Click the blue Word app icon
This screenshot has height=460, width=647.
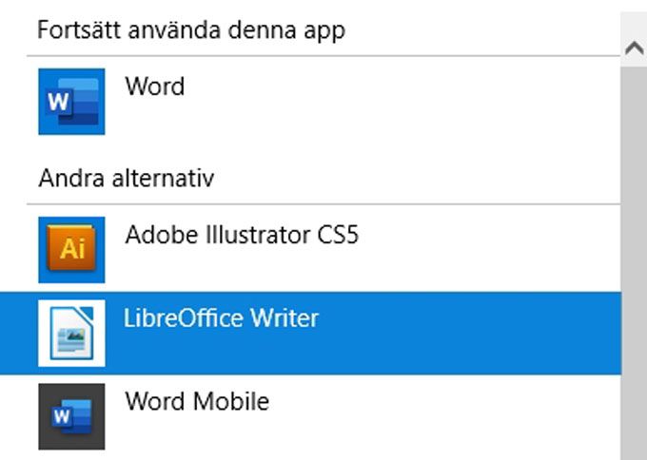(x=71, y=102)
